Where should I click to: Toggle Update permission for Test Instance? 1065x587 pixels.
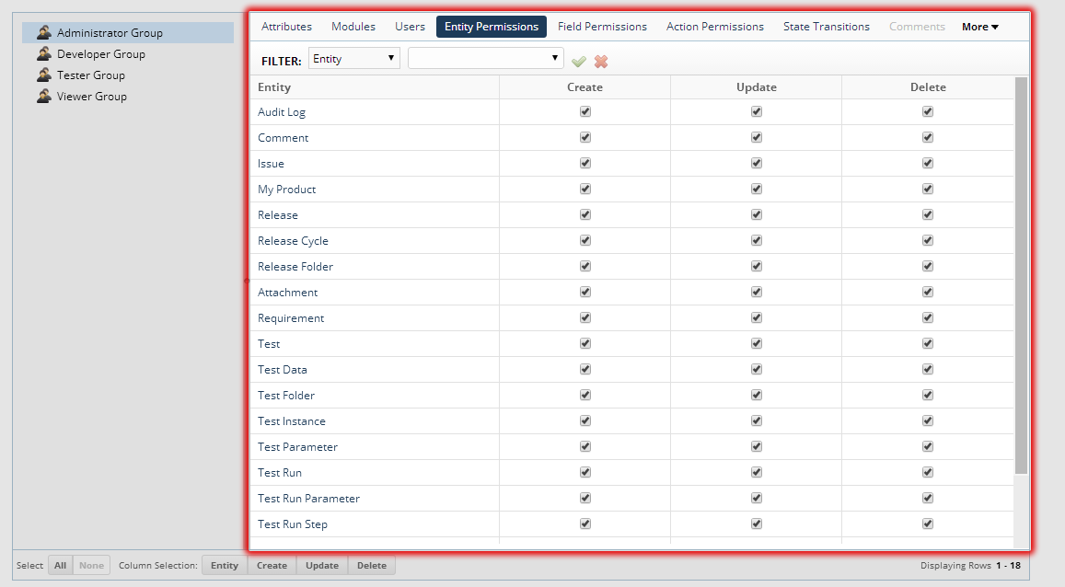[757, 420]
